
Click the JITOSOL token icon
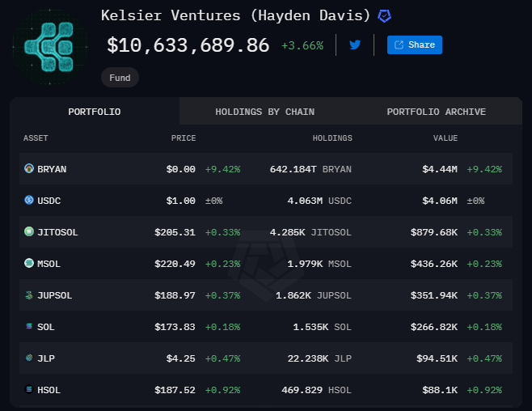click(x=29, y=232)
